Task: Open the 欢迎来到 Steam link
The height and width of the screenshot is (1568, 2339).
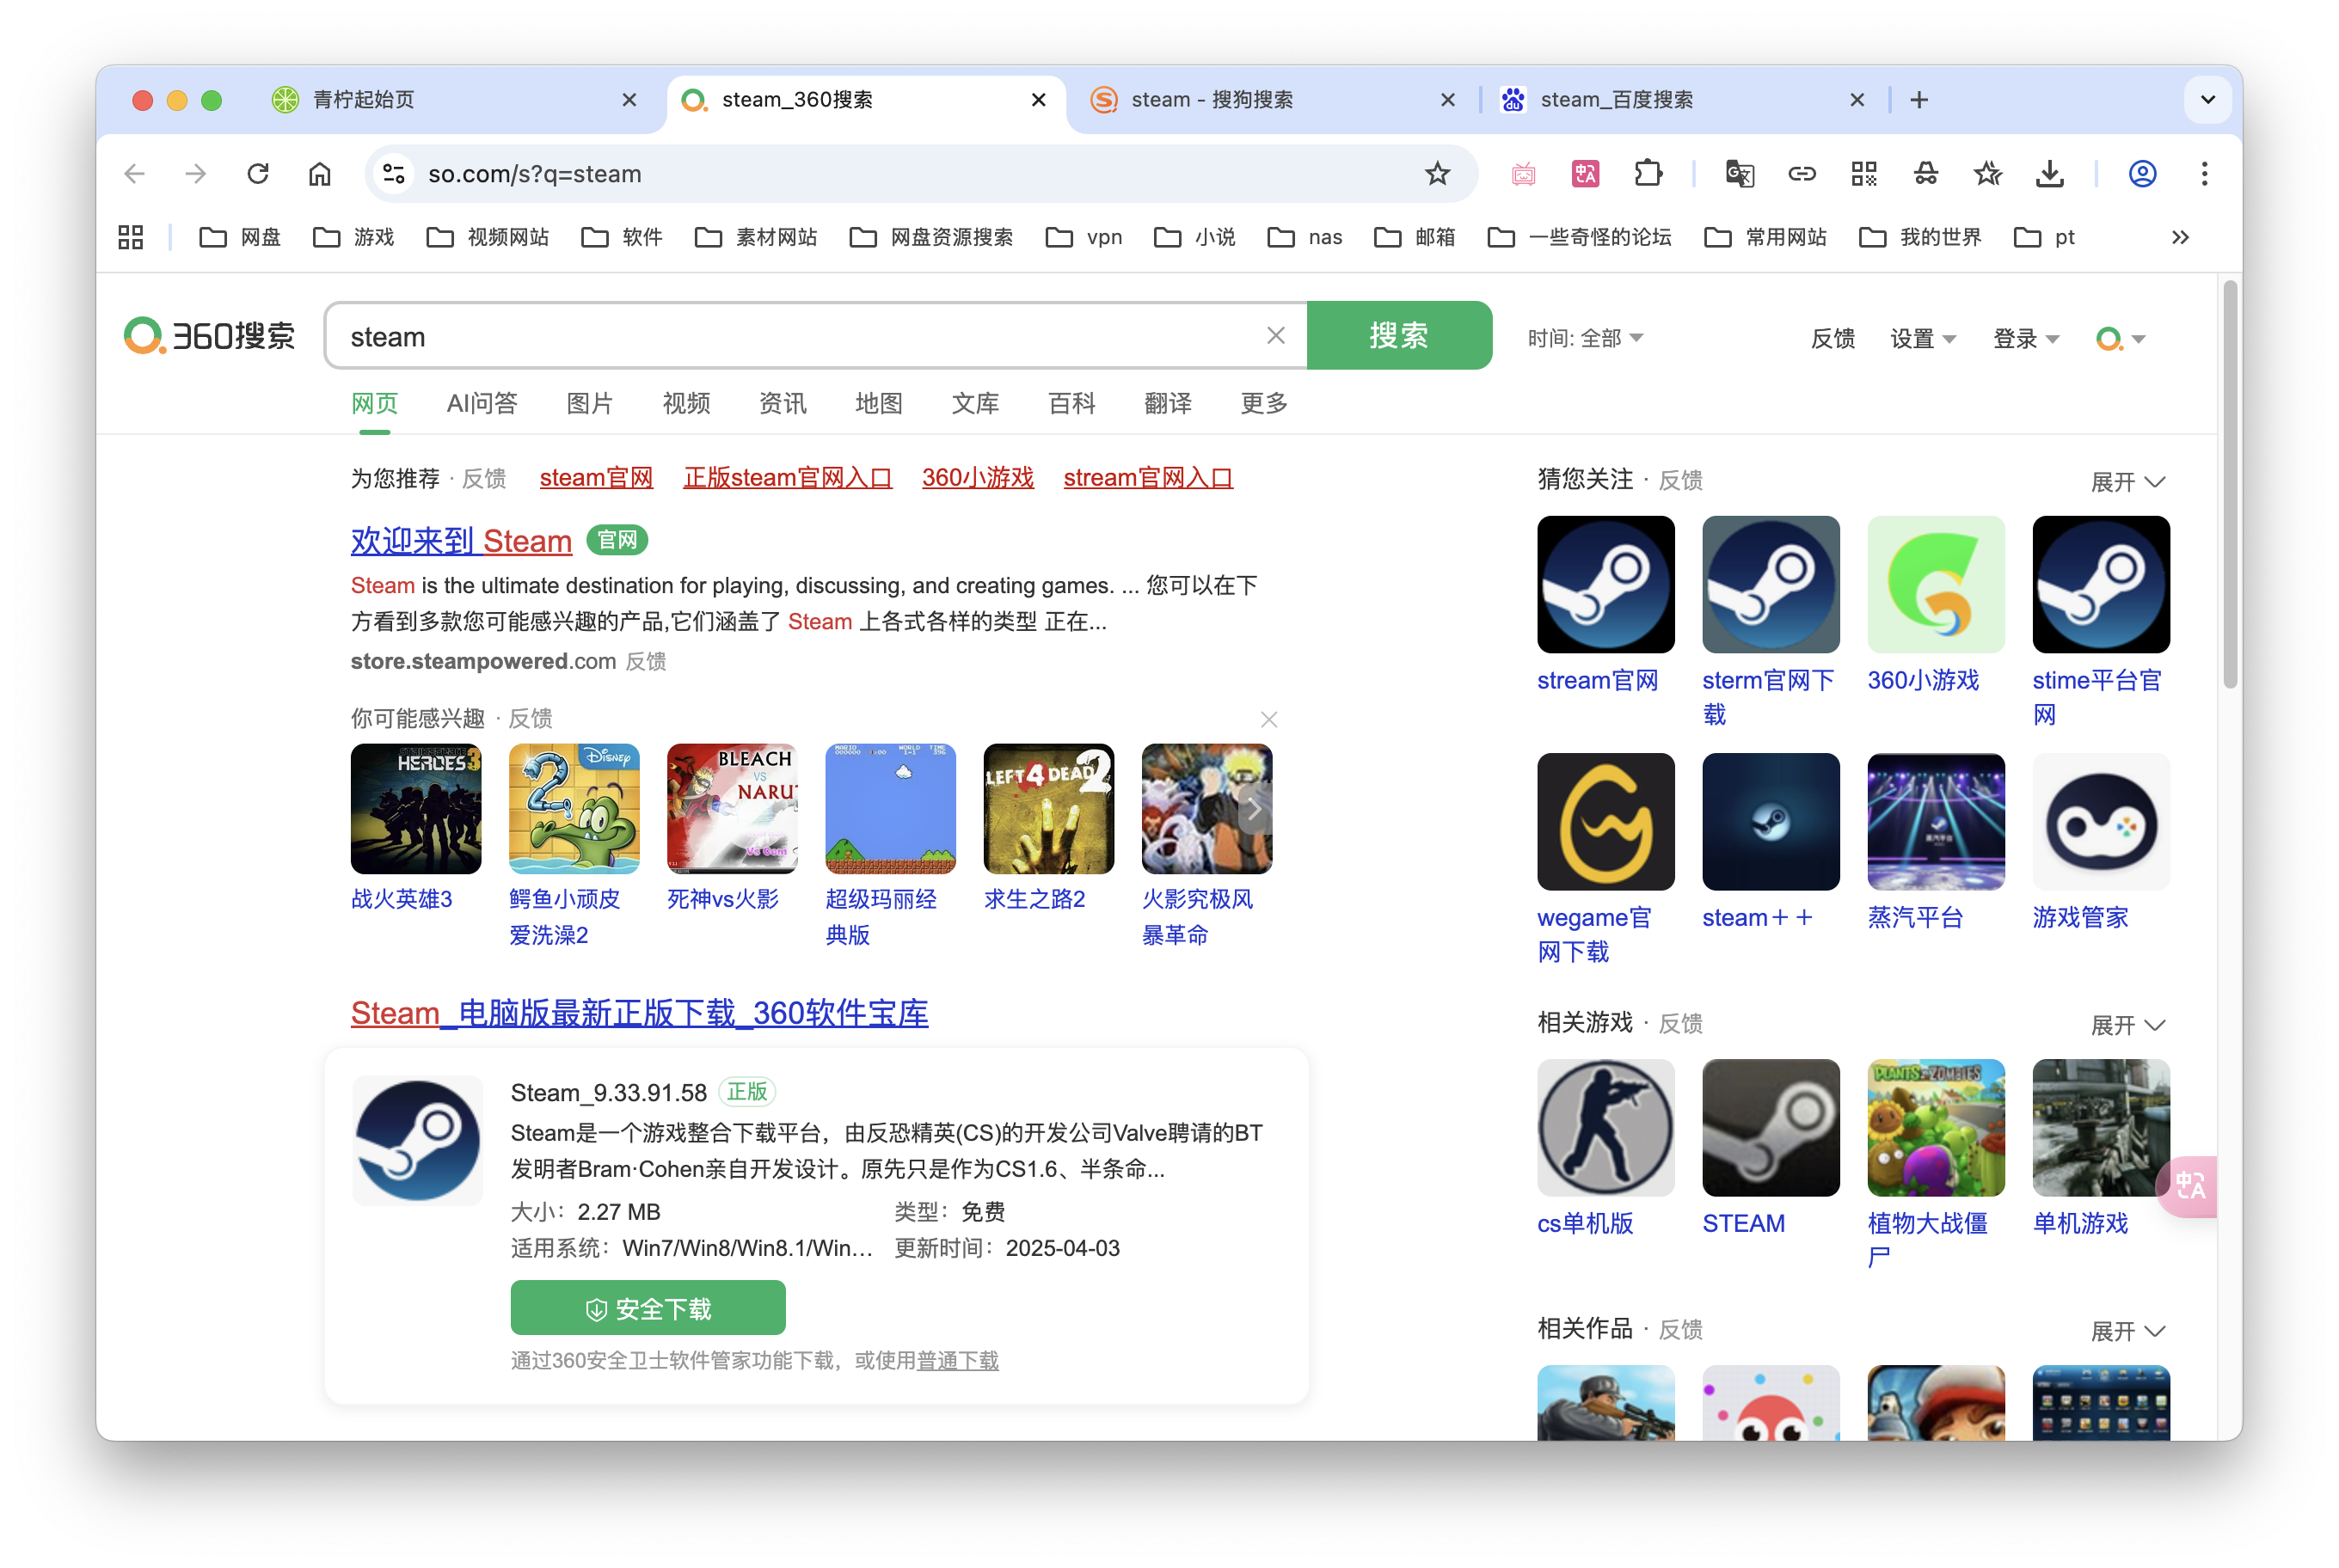Action: coord(459,541)
